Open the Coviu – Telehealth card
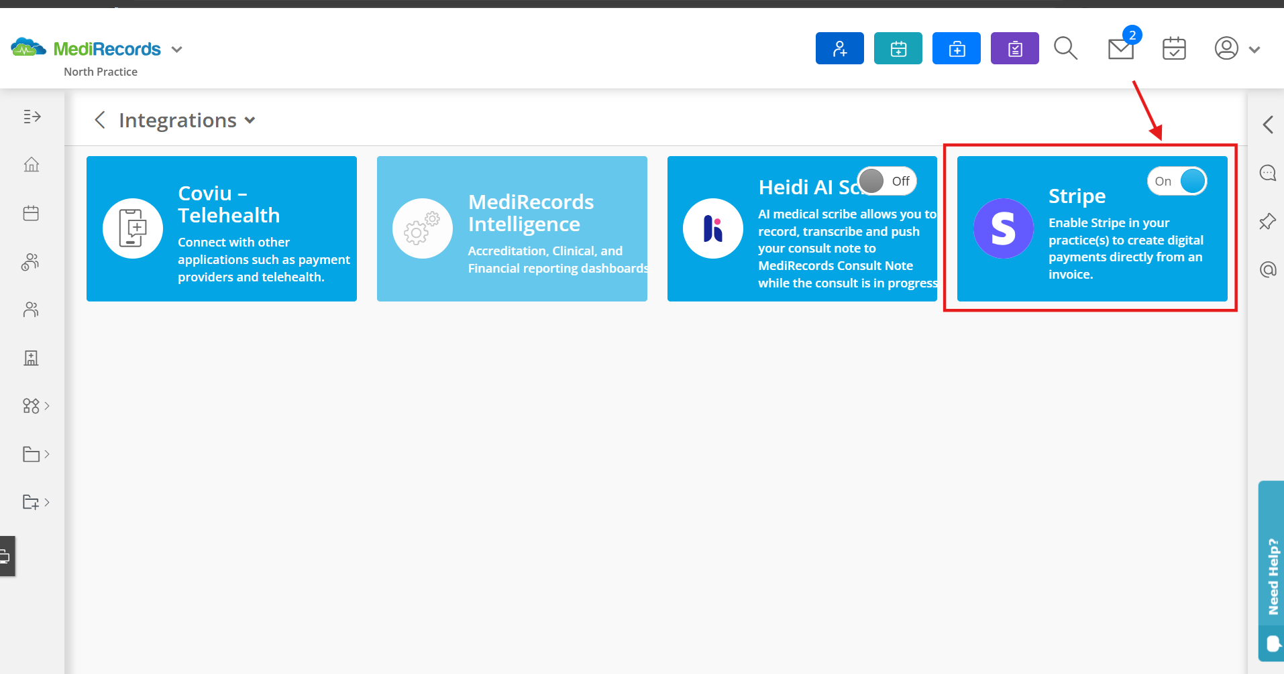Screen dimensions: 1284x674 point(221,228)
